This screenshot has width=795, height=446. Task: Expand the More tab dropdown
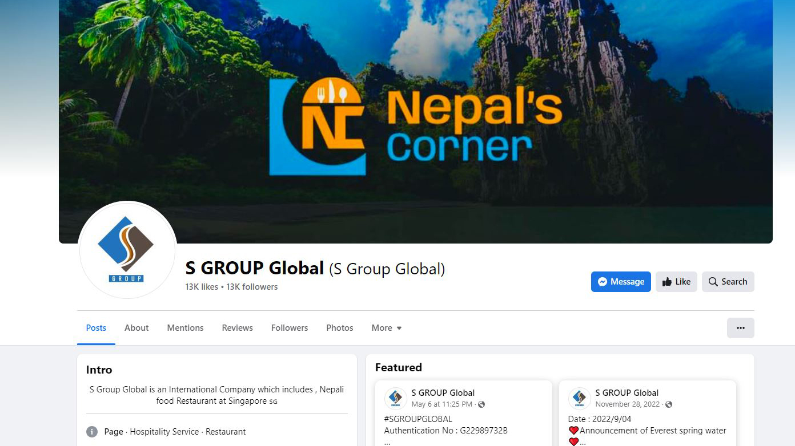click(387, 328)
